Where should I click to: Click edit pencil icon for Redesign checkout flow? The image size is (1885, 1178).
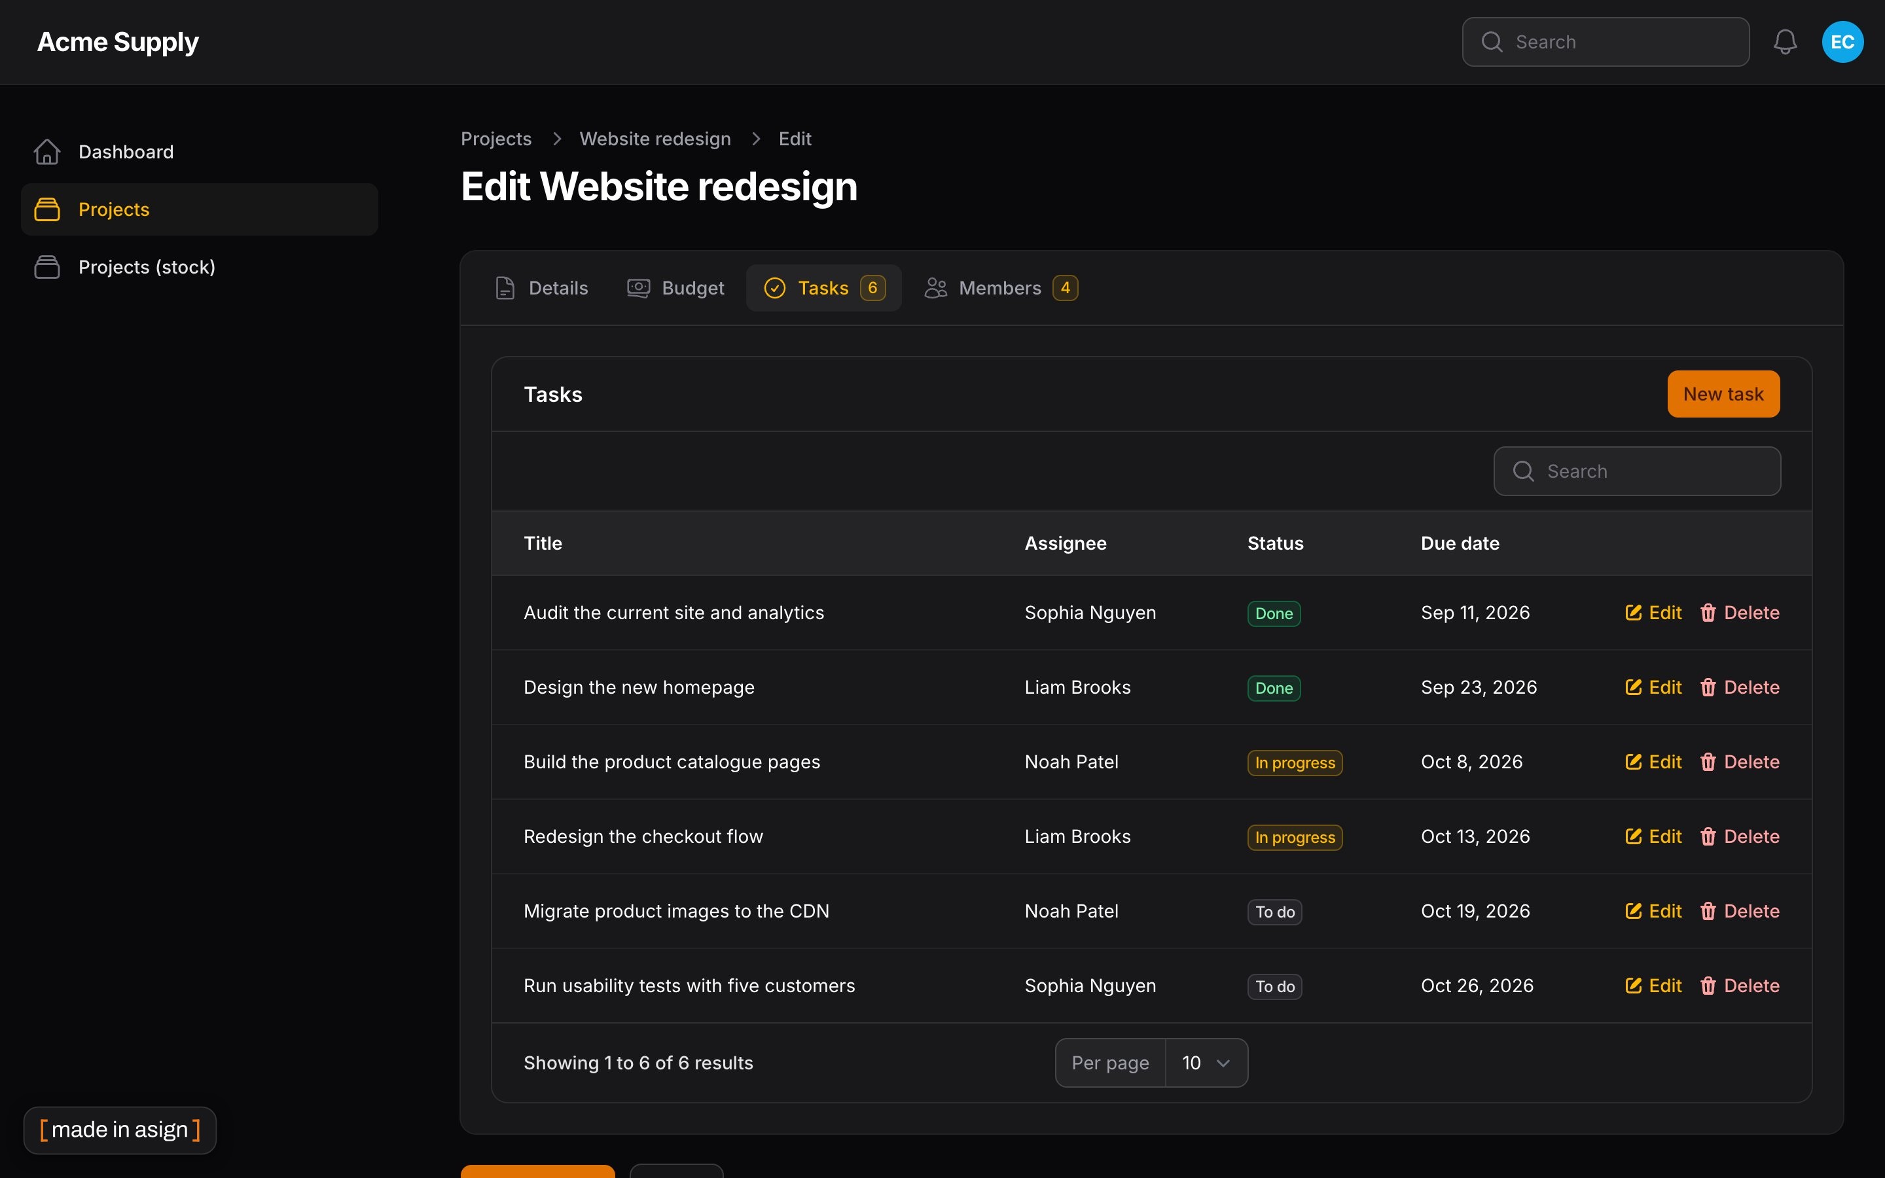1632,836
